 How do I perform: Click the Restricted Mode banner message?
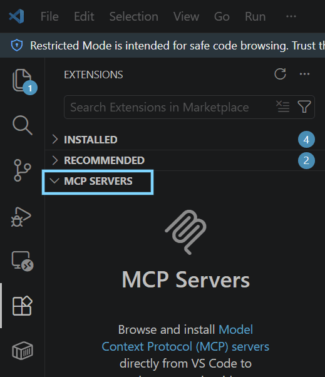tap(177, 46)
